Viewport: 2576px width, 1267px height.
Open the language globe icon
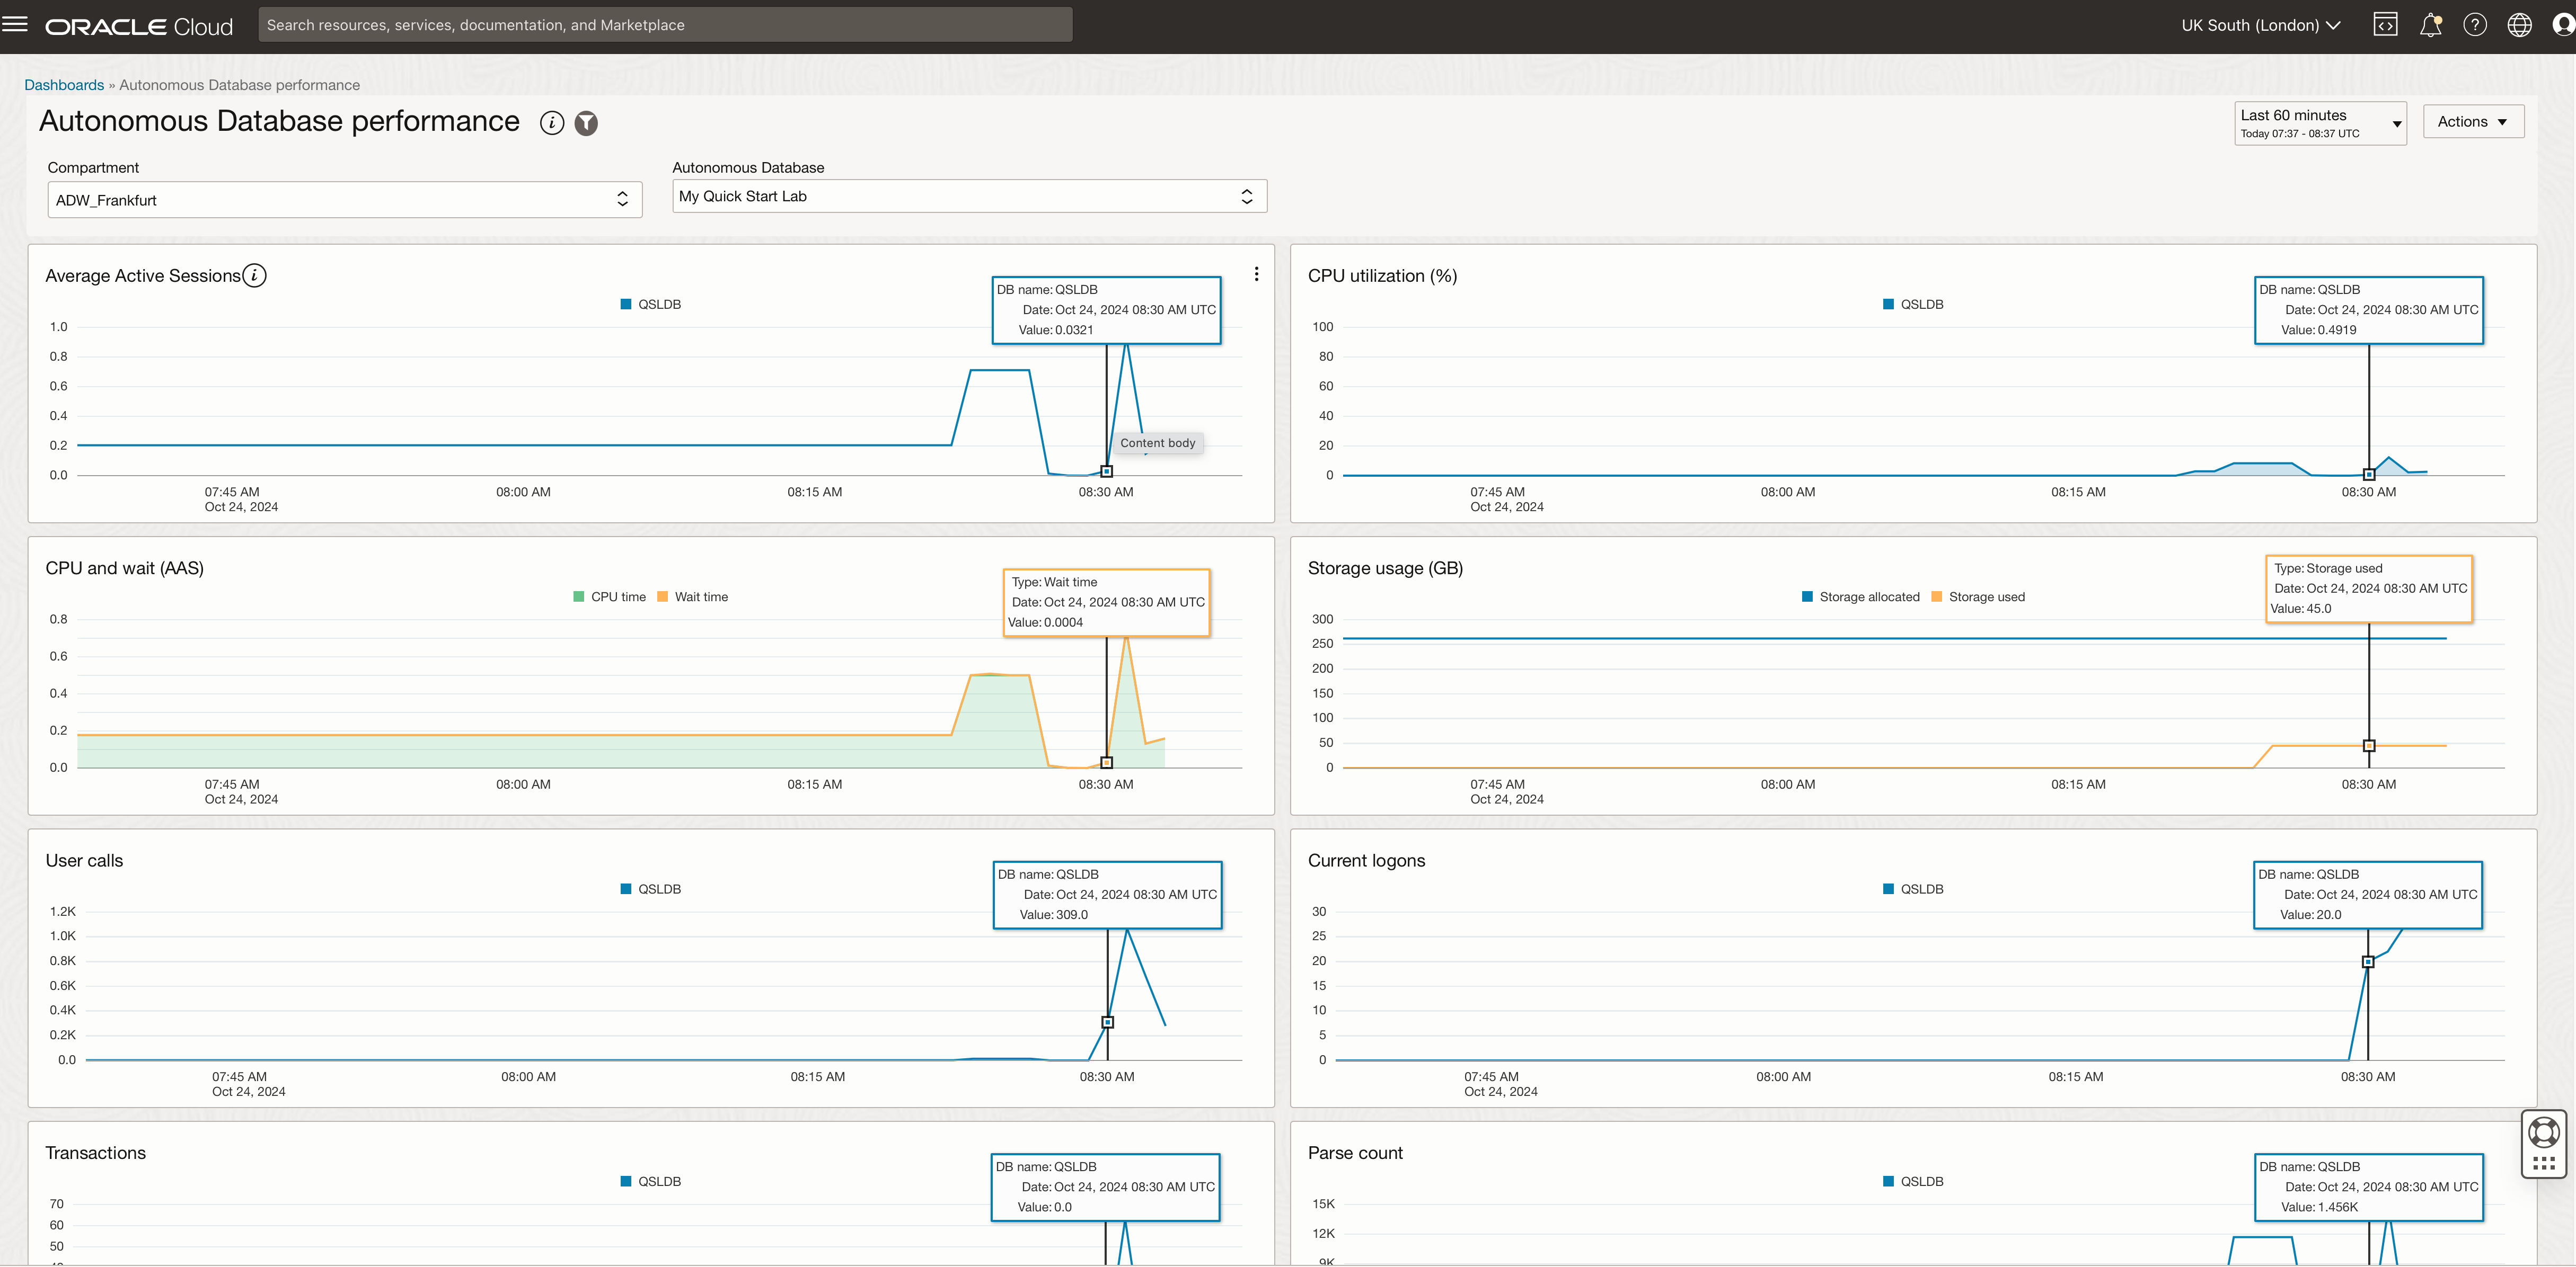pyautogui.click(x=2519, y=25)
